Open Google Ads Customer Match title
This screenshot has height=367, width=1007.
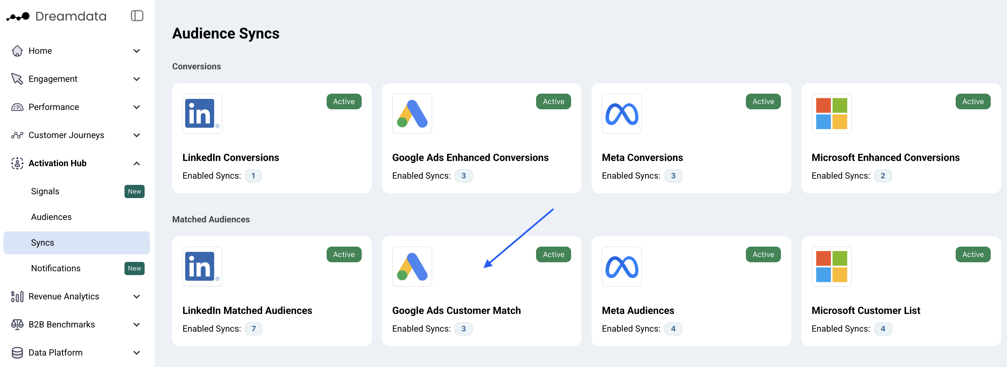click(456, 310)
